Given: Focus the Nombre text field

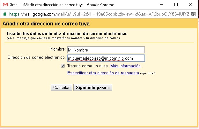Looking at the screenshot, I should click(x=106, y=50).
